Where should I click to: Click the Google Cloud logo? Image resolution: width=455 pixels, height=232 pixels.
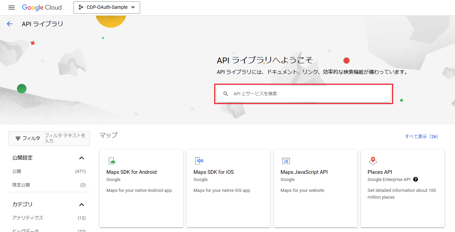coord(42,7)
